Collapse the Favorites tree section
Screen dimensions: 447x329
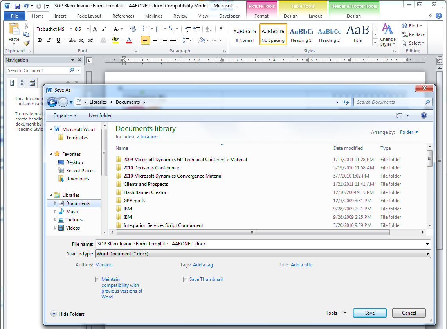tap(52, 154)
